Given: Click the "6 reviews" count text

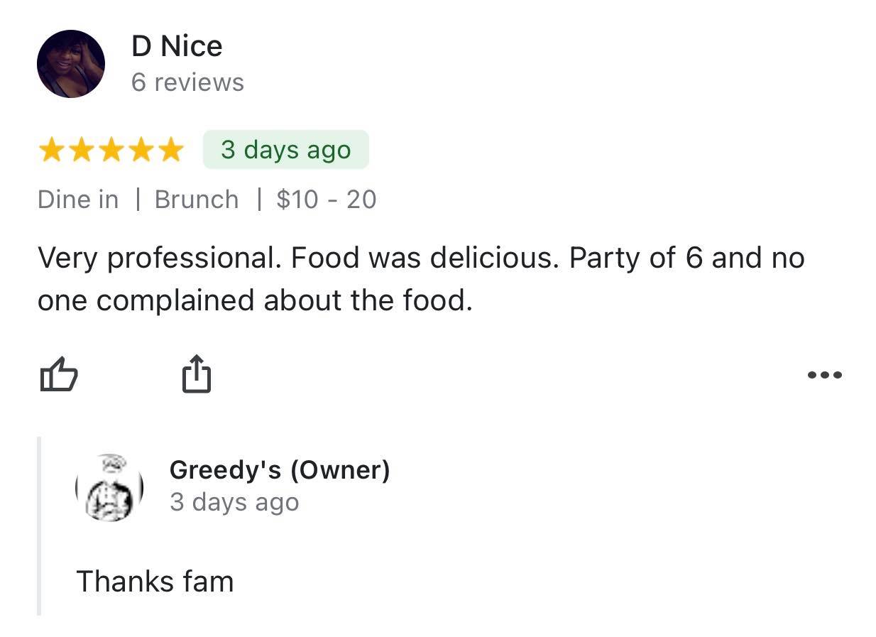Looking at the screenshot, I should (x=187, y=82).
